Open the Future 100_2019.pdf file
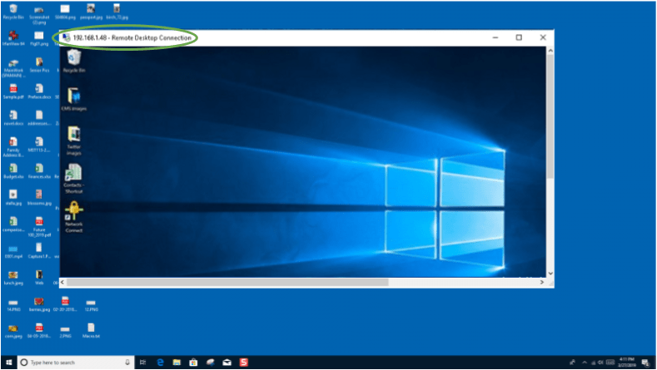The width and height of the screenshot is (657, 370). (39, 227)
